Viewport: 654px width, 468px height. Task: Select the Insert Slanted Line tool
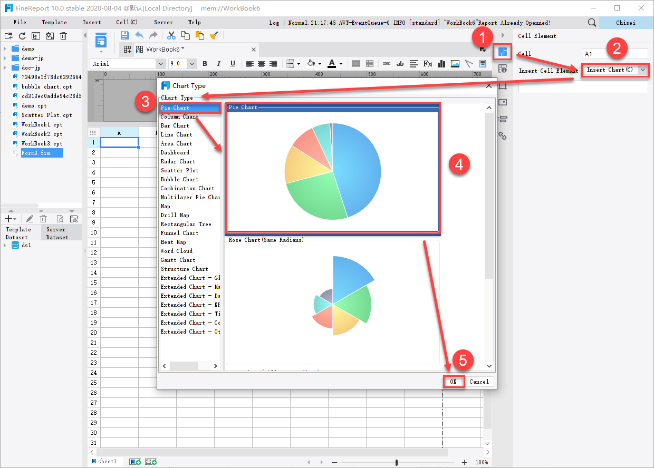[x=469, y=63]
